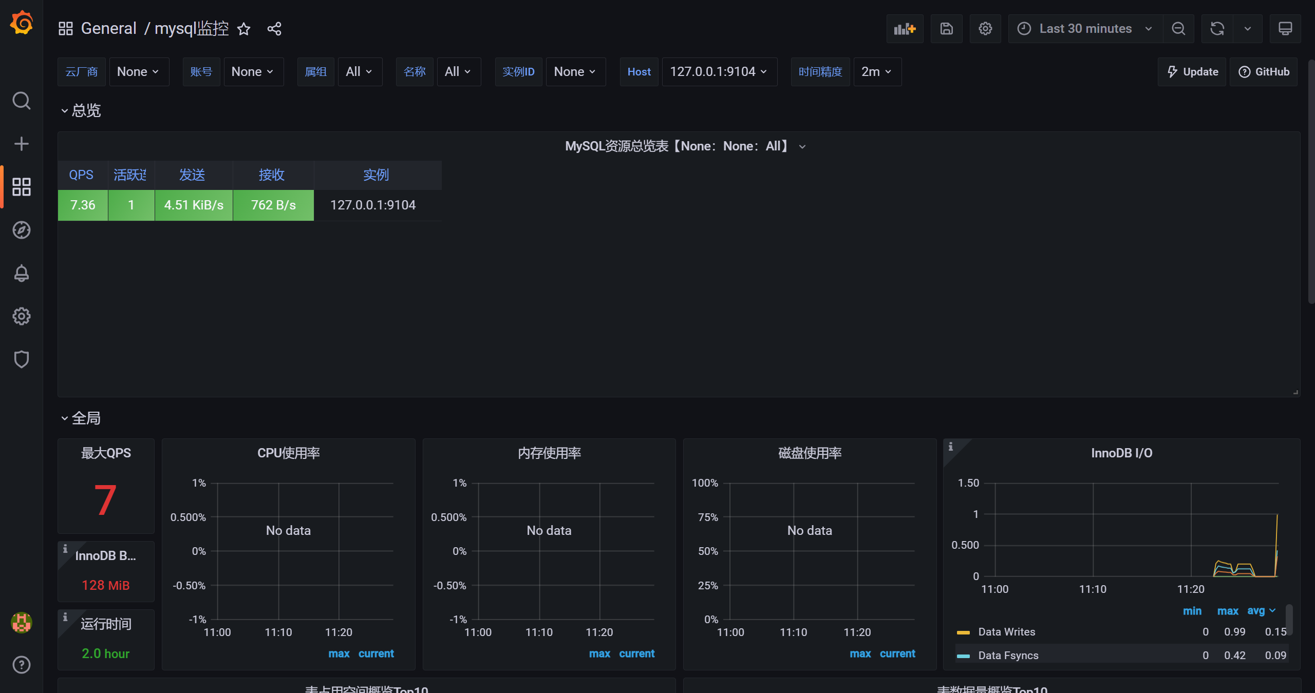
Task: Click the InnoDB I/O legend scrollbar
Action: pyautogui.click(x=1289, y=620)
